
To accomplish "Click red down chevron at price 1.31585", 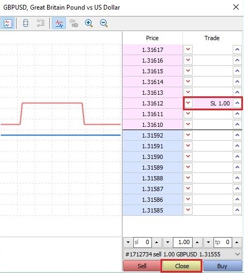I will point(188,210).
